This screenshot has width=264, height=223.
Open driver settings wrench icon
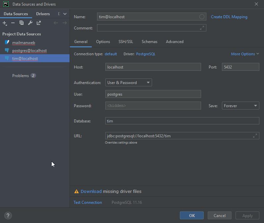coord(30,23)
